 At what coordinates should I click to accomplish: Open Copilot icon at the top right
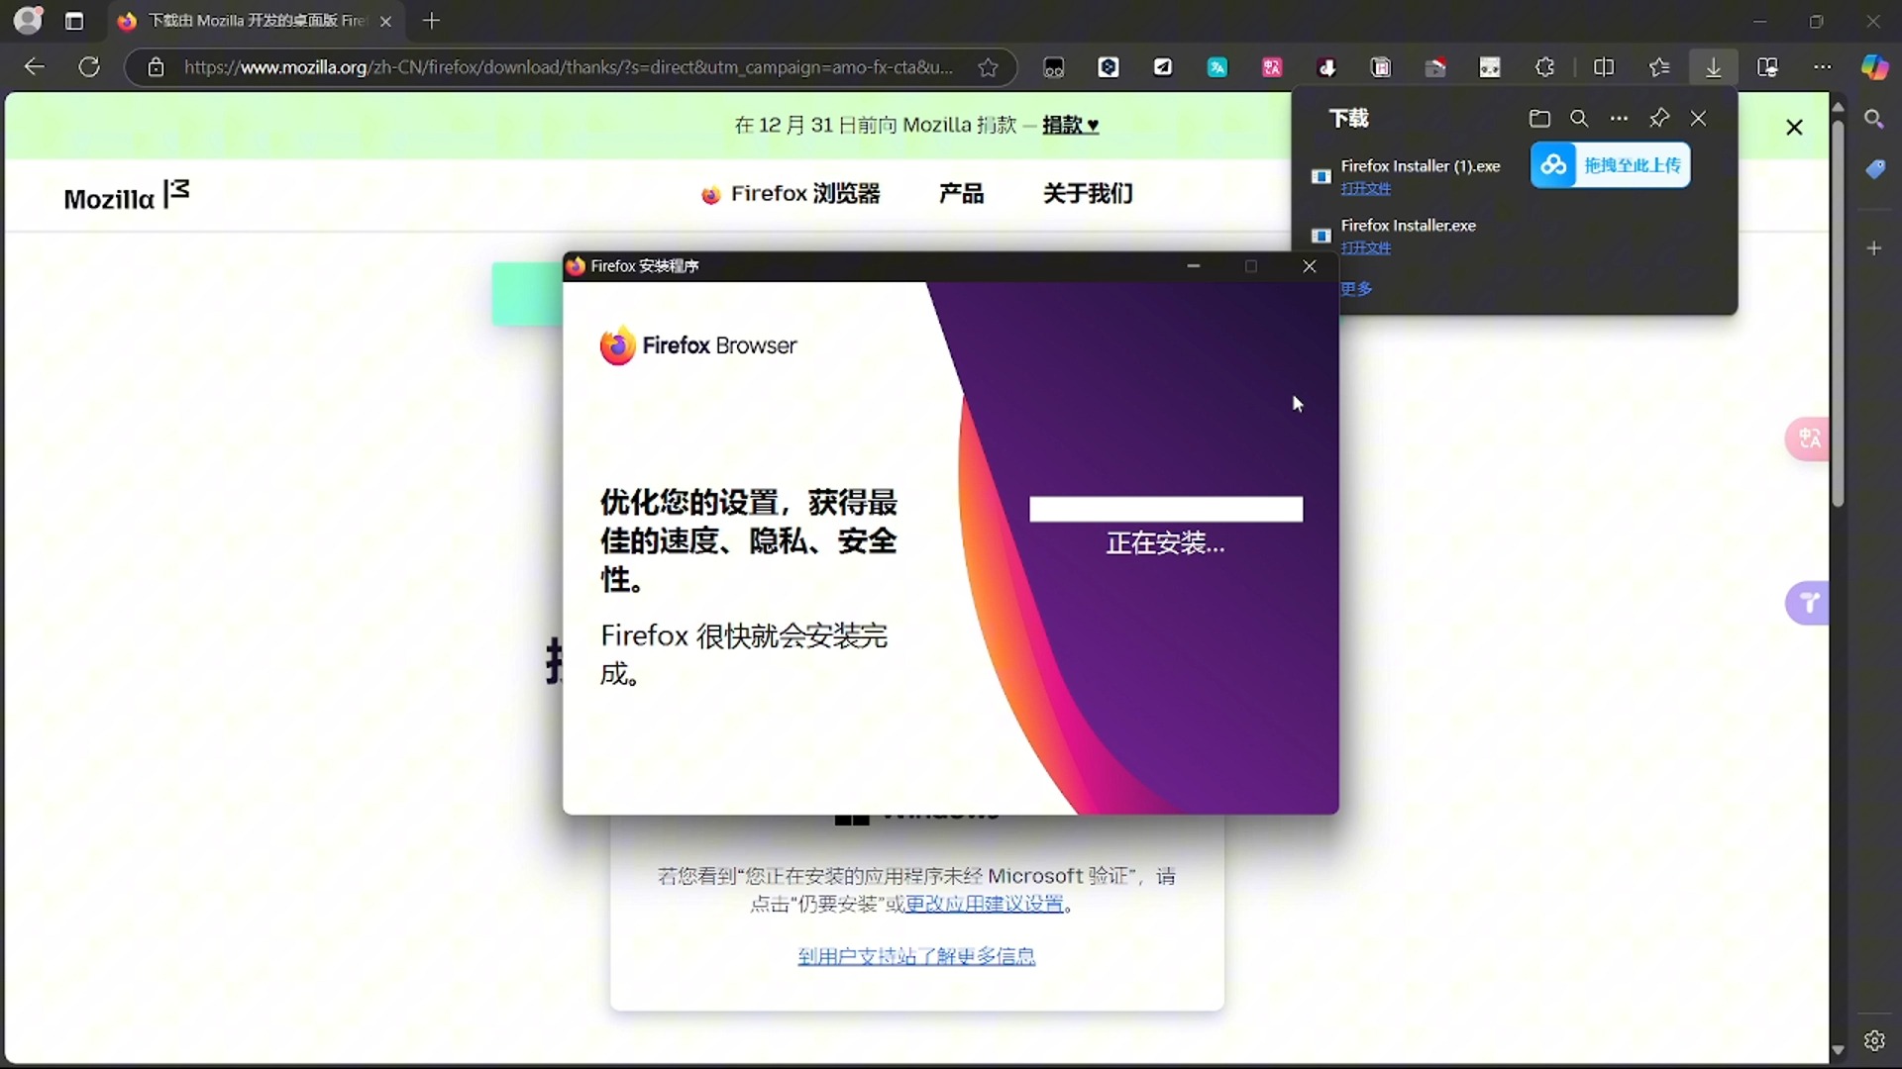(x=1874, y=67)
